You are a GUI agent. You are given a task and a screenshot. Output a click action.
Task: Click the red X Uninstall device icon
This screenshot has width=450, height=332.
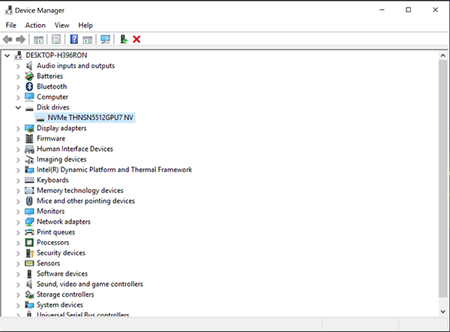pos(136,39)
